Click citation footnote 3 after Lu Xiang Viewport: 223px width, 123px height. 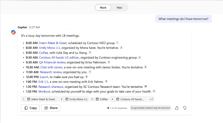click(x=90, y=52)
